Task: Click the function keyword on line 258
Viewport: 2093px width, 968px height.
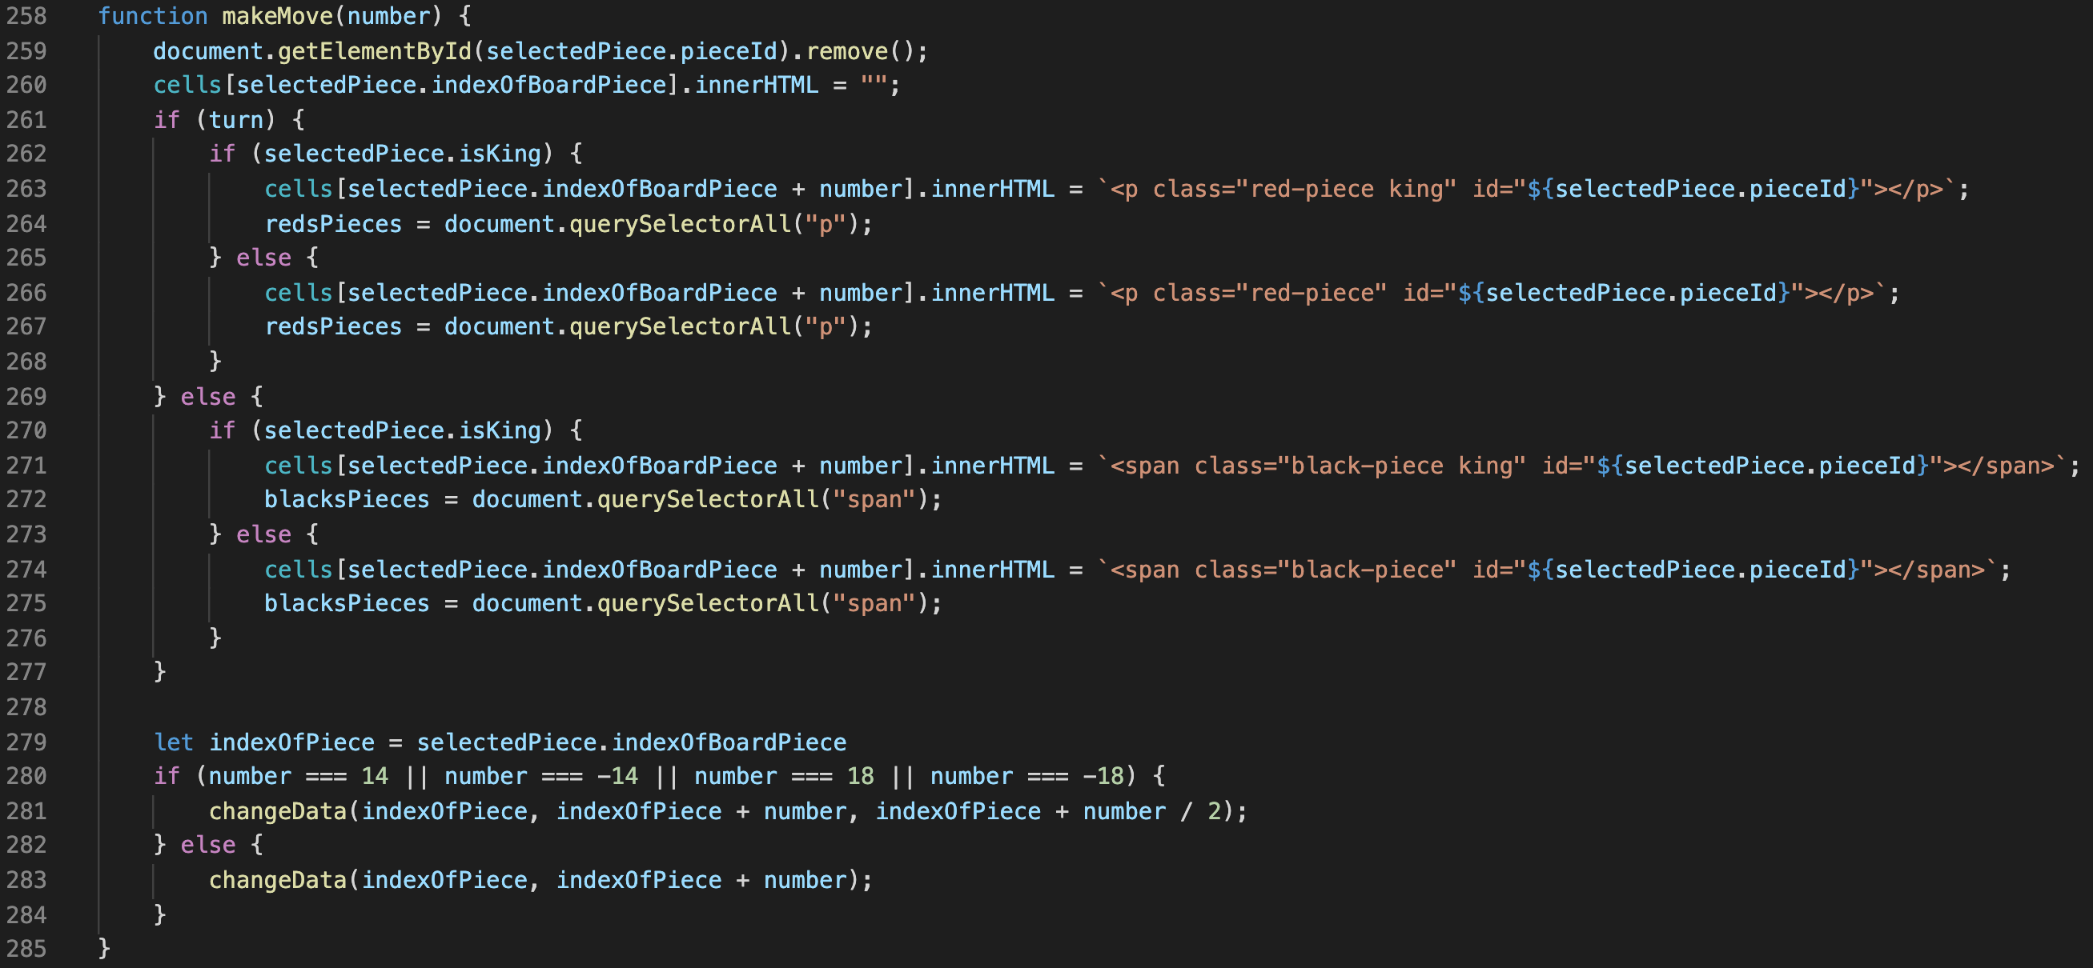Action: pos(153,16)
